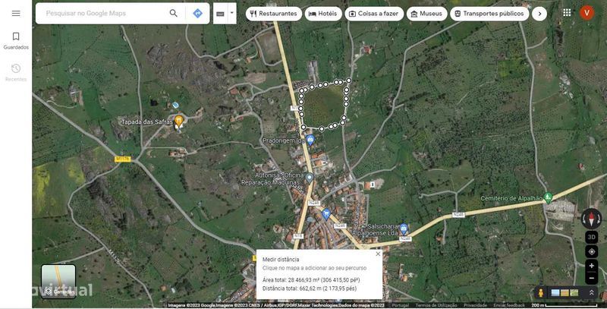
Task: Select the Street View pegman
Action: tap(541, 293)
